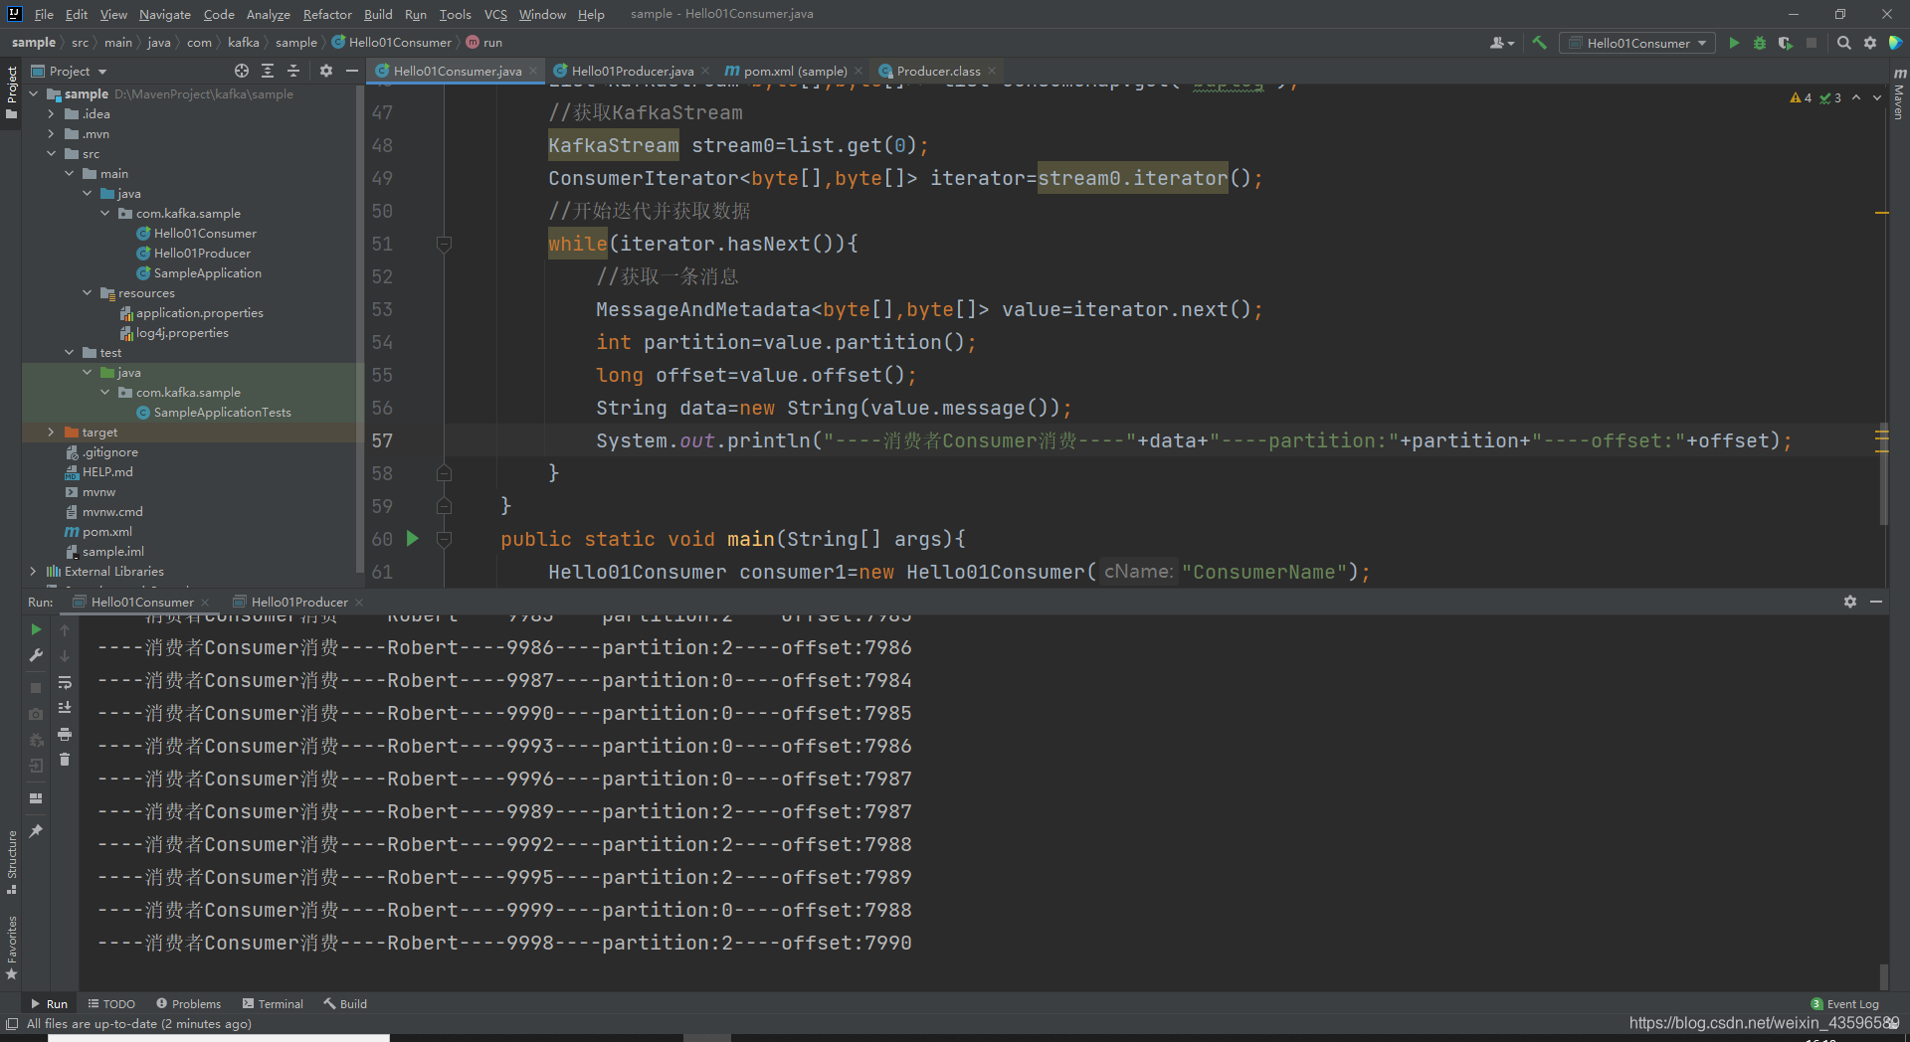
Task: Toggle fold marker at main method line 60
Action: [445, 539]
